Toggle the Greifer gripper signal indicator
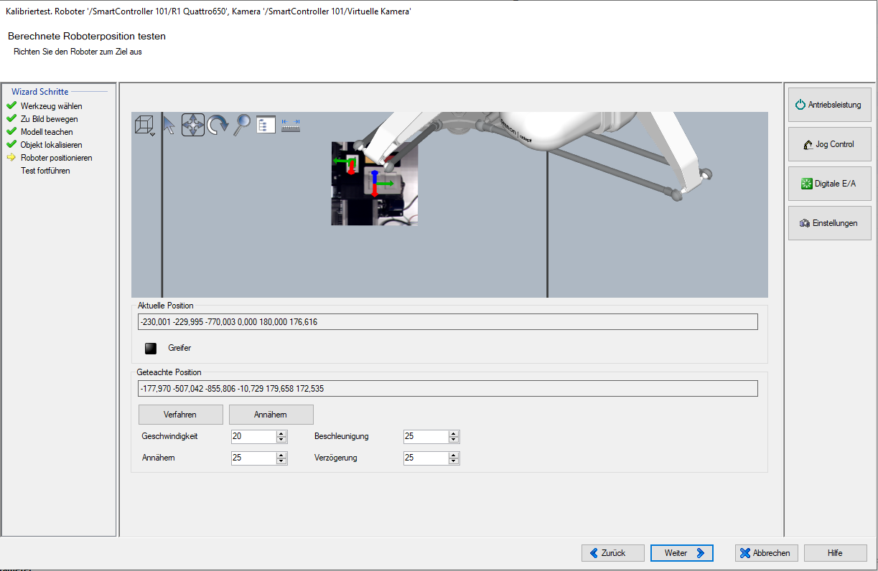Image resolution: width=878 pixels, height=571 pixels. (151, 349)
